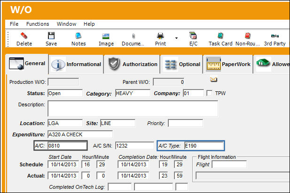Screen dimensions: 290x193
Task: Open the Help menu
Action: 89,24
